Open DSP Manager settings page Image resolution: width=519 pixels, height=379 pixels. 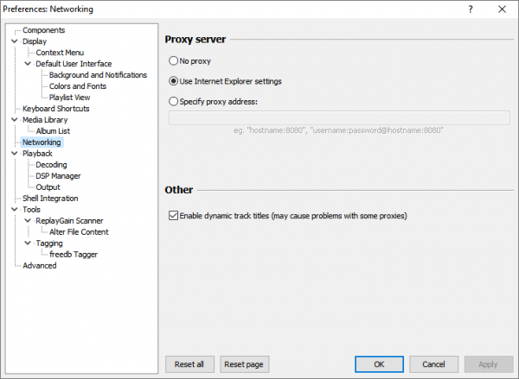[x=58, y=176]
